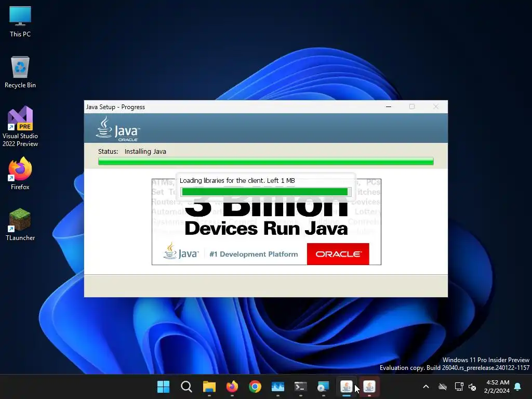Click the red Oracle logo in the banner
Image resolution: width=532 pixels, height=399 pixels.
pos(338,254)
